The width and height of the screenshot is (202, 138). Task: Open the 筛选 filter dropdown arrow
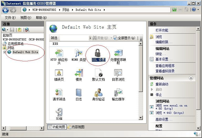tap(90, 38)
